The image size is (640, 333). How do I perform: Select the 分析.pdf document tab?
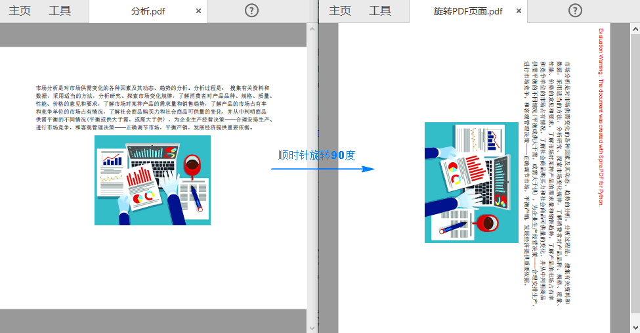(x=148, y=11)
